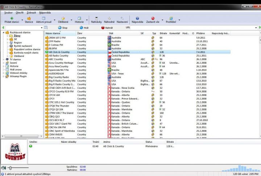Select Winamp Plugin tree item
261x176 pixels.
18,76
